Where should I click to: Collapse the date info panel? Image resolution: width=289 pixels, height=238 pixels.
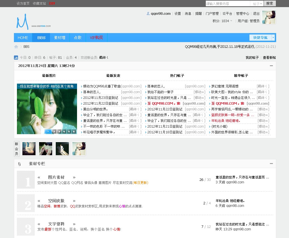(x=271, y=66)
